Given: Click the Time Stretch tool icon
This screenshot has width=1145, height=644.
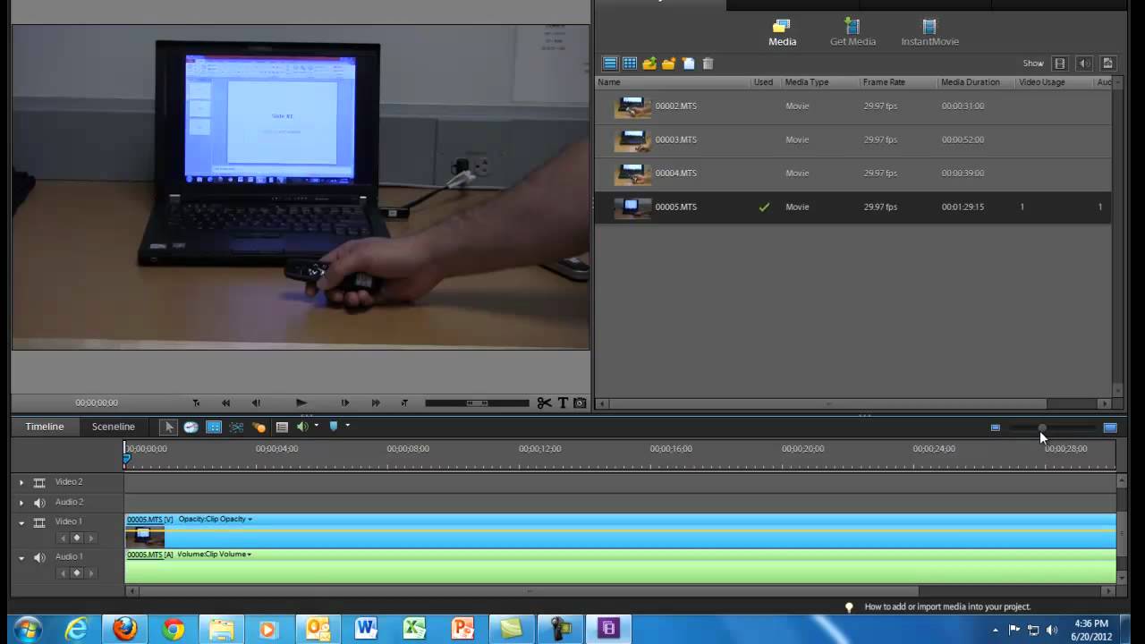Looking at the screenshot, I should tap(191, 427).
